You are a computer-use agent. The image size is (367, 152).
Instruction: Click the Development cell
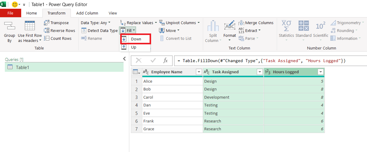click(x=233, y=97)
